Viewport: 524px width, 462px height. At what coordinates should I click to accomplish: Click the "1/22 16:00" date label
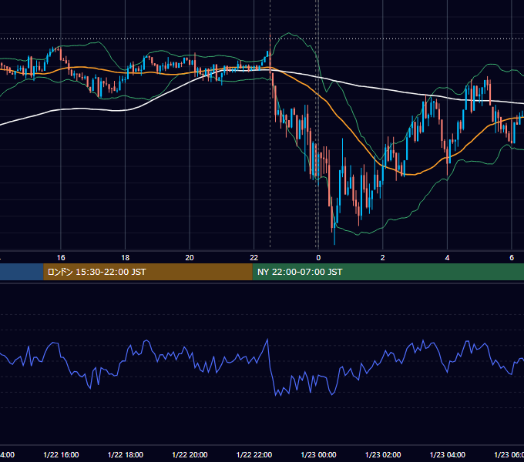pyautogui.click(x=61, y=454)
